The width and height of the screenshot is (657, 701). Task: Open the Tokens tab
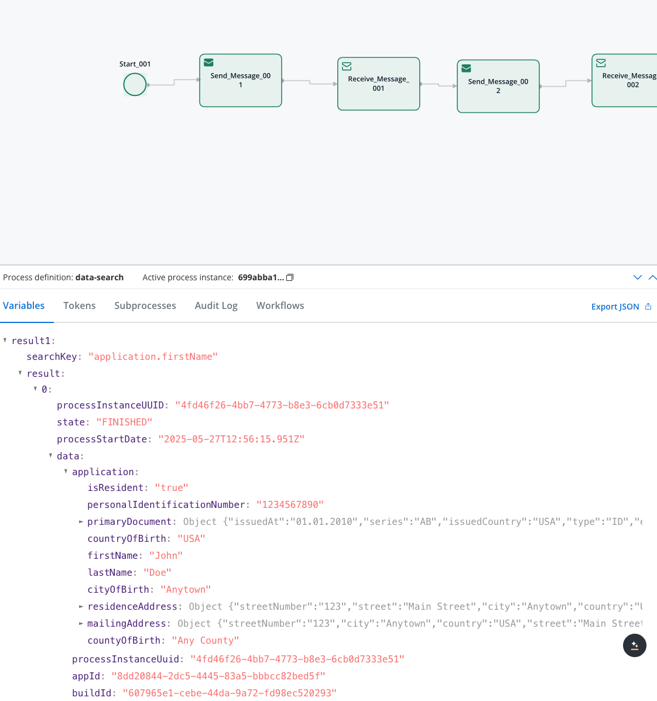(80, 306)
